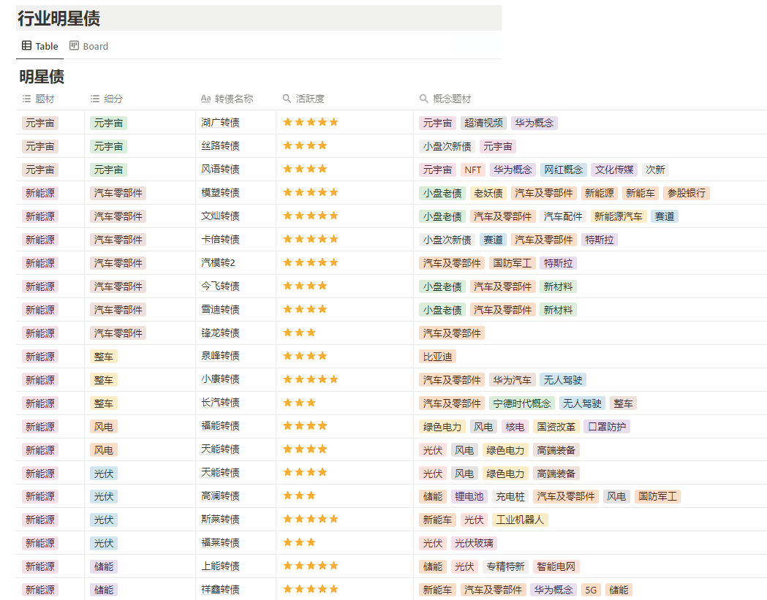Select the 泉峰转债 cell
Screen dimensions: 767x600
tap(236, 356)
